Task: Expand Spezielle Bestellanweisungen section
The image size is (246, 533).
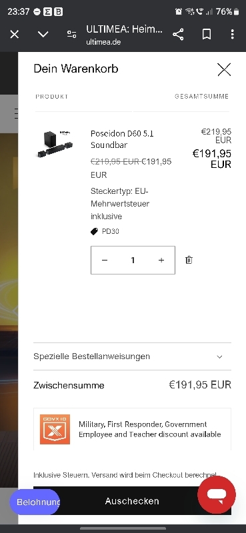Action: [x=133, y=356]
